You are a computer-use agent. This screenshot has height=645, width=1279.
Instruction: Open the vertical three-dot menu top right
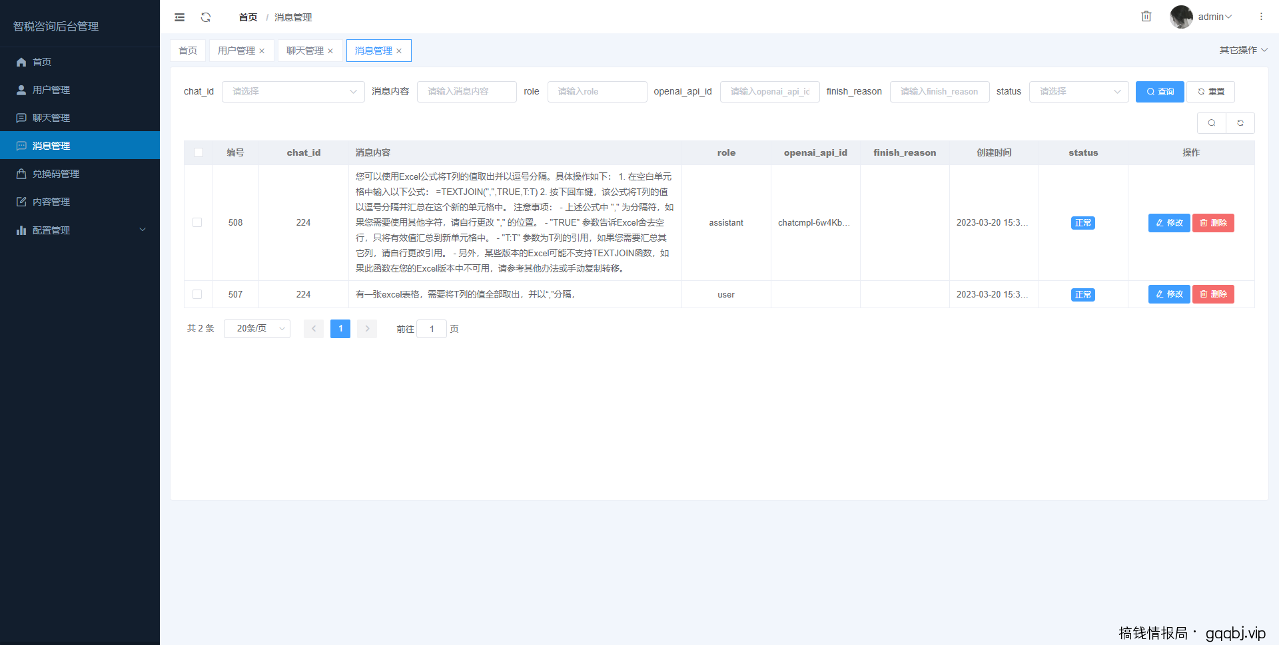coord(1261,17)
